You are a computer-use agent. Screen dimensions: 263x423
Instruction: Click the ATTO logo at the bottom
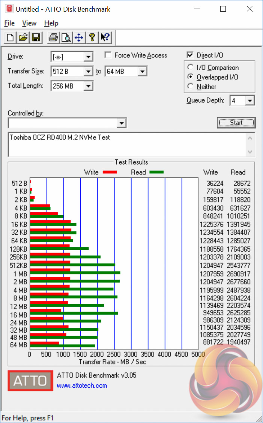[30, 381]
